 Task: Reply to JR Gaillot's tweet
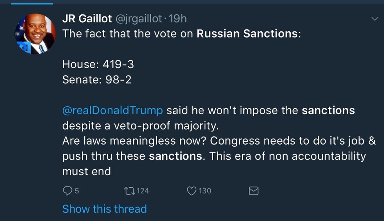coord(67,191)
